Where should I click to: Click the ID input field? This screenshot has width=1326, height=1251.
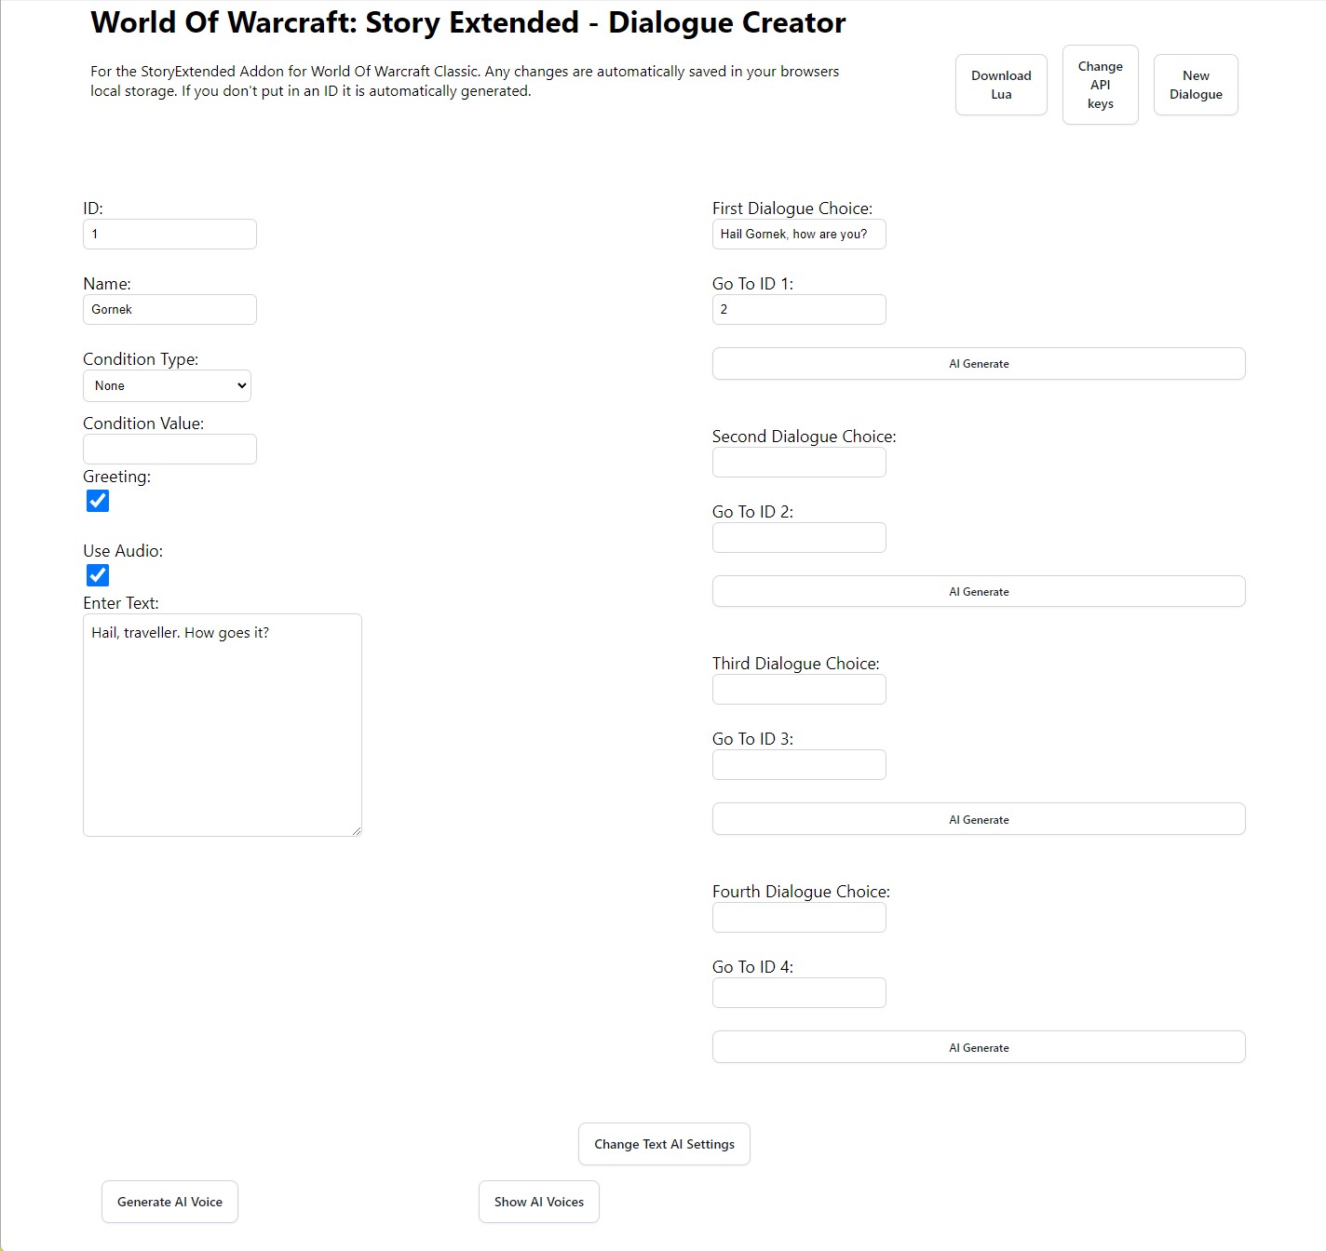169,235
